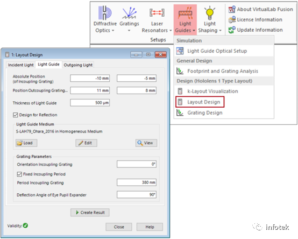Close the Layout Design window via X

[161, 54]
